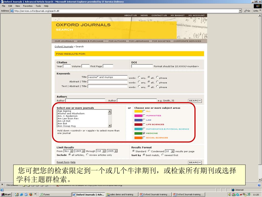262x197 pixels.
Task: Click the pink HUMANITIES color swatch
Action: 138,116
